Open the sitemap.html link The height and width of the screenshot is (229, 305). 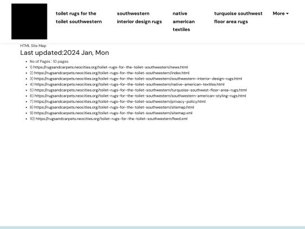pyautogui.click(x=114, y=107)
